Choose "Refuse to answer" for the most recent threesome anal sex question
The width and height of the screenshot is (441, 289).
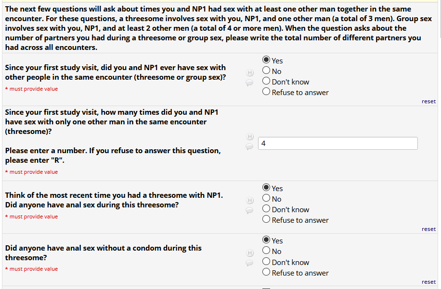pos(266,220)
